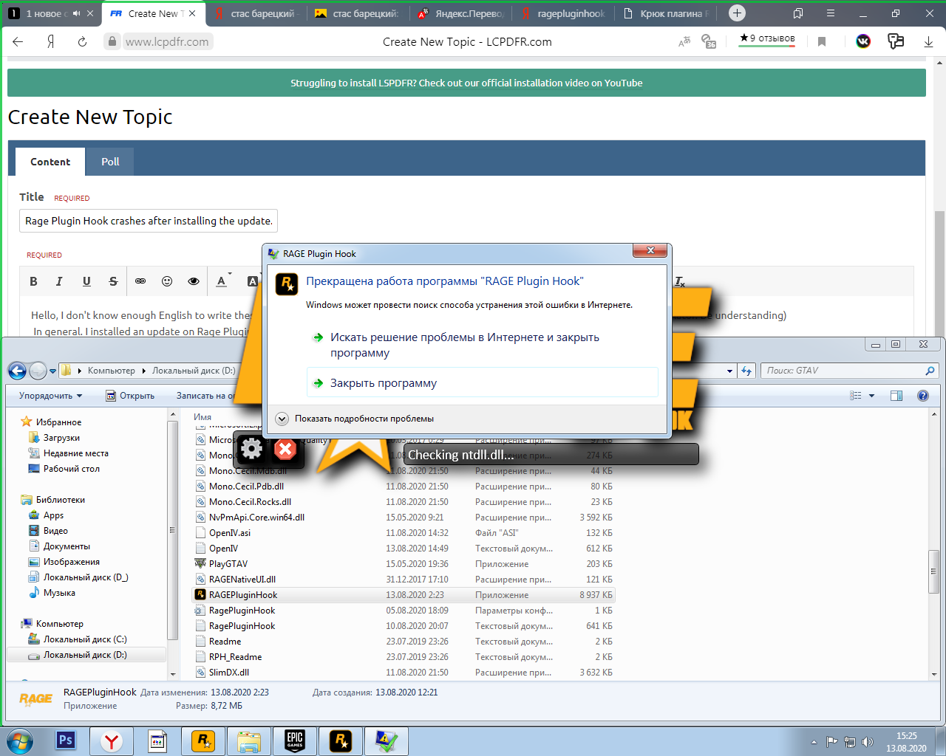This screenshot has width=946, height=756.
Task: Click Закрыть программу in the crash dialog
Action: (383, 383)
